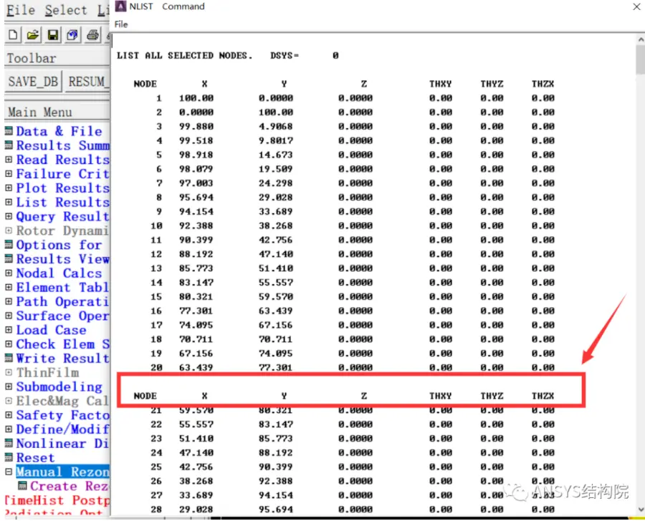Click the Save floppy disk icon
This screenshot has width=645, height=521.
(52, 34)
